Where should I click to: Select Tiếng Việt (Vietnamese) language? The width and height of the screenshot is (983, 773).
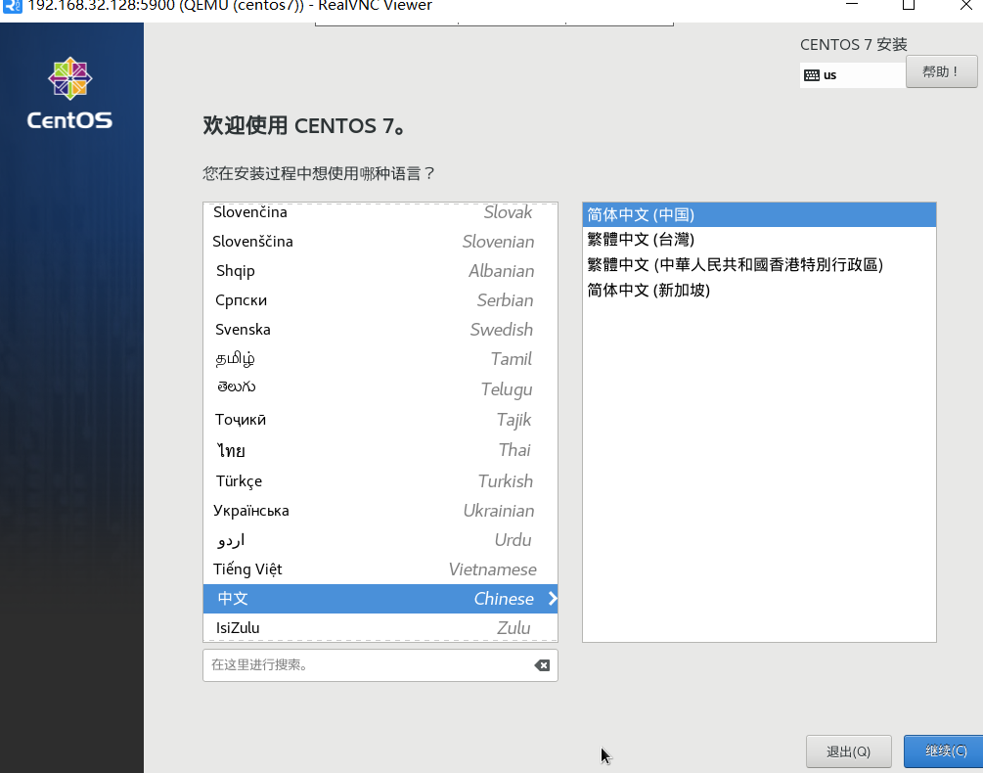[380, 569]
